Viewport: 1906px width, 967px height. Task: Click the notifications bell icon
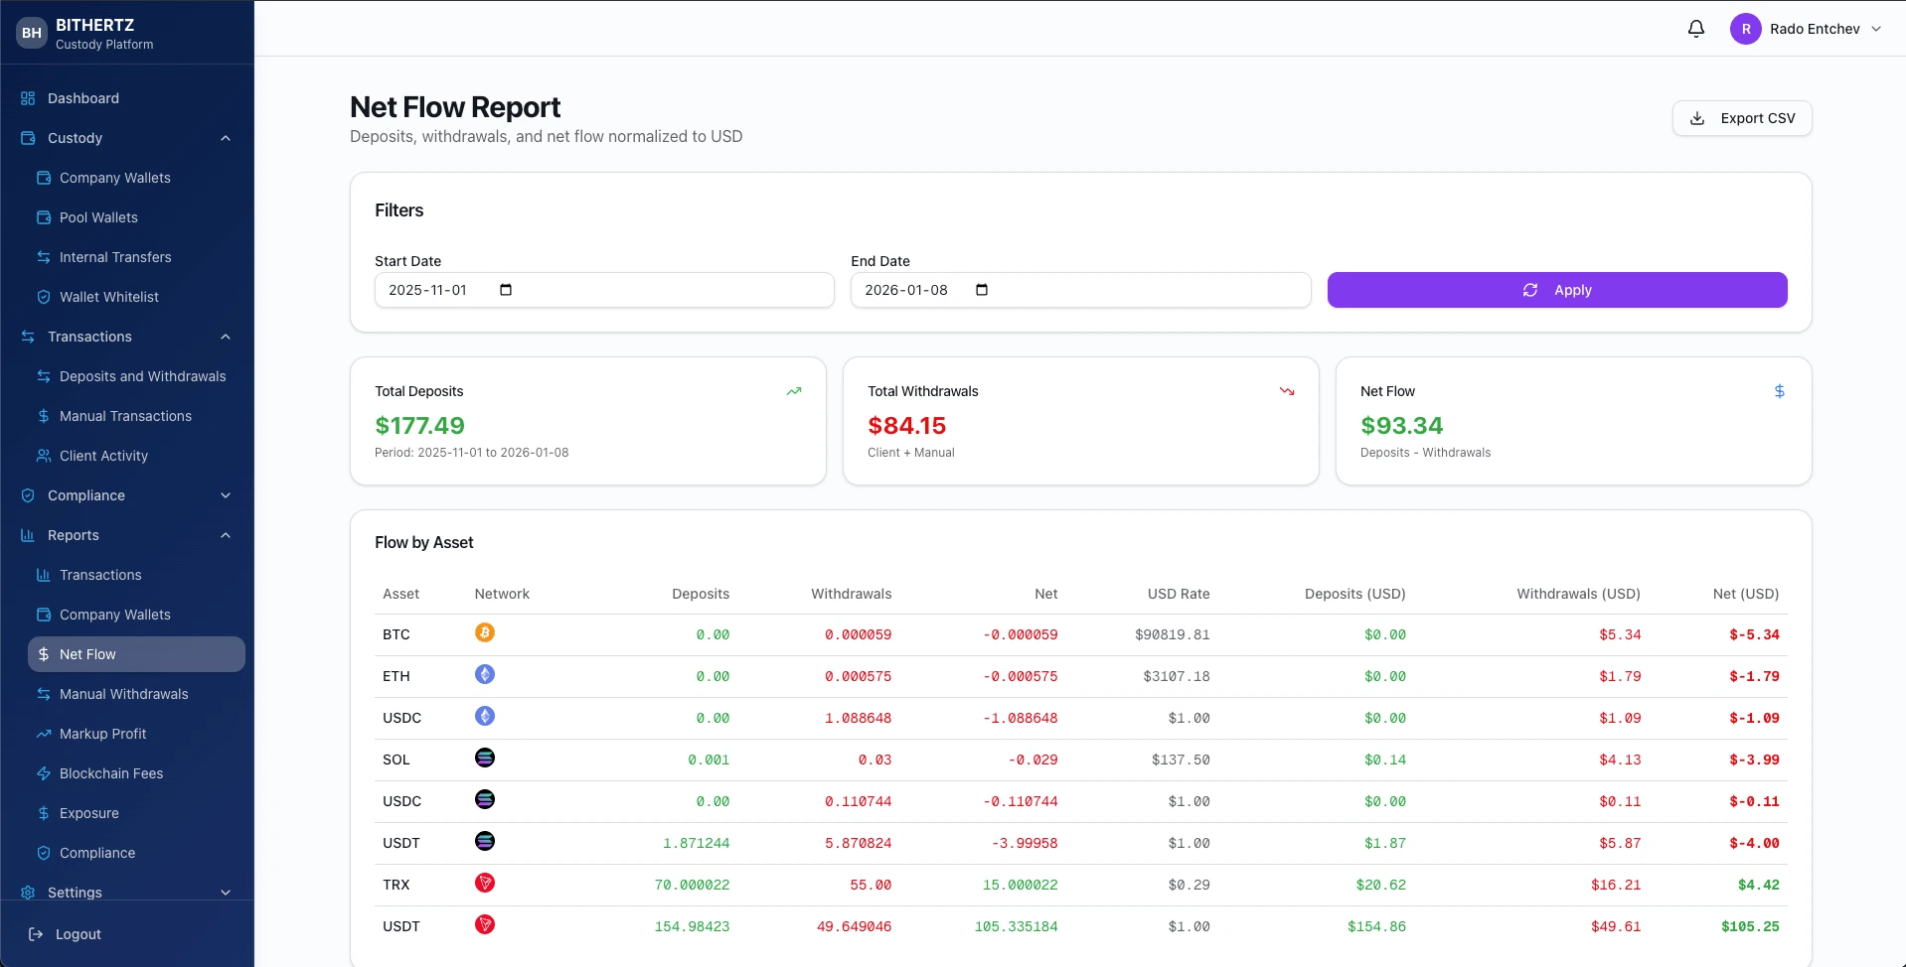click(1694, 29)
